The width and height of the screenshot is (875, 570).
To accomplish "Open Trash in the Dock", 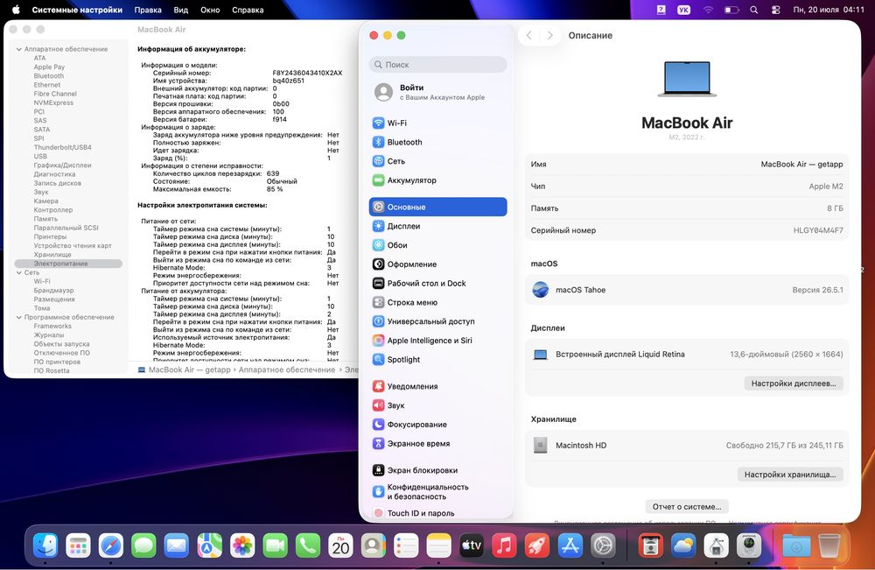I will click(829, 545).
